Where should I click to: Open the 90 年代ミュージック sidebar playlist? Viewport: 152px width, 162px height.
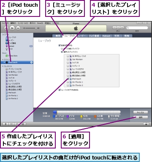14,72
